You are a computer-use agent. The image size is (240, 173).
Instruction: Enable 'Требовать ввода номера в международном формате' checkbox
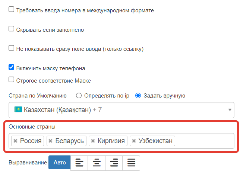coord(11,9)
